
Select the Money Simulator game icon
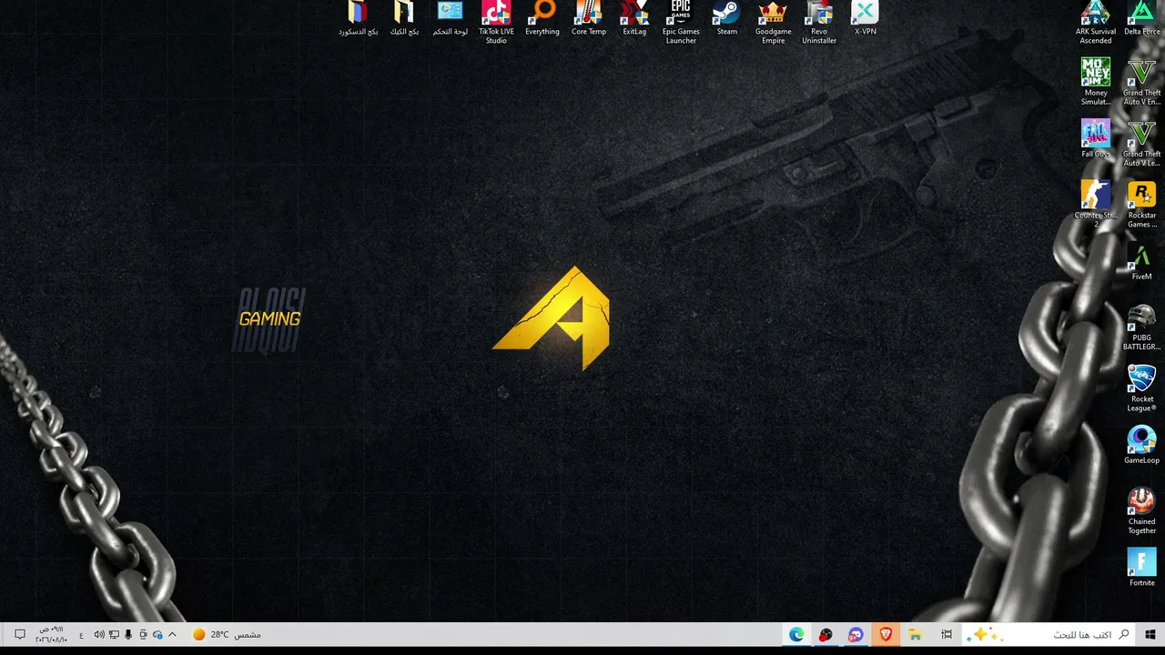point(1096,82)
